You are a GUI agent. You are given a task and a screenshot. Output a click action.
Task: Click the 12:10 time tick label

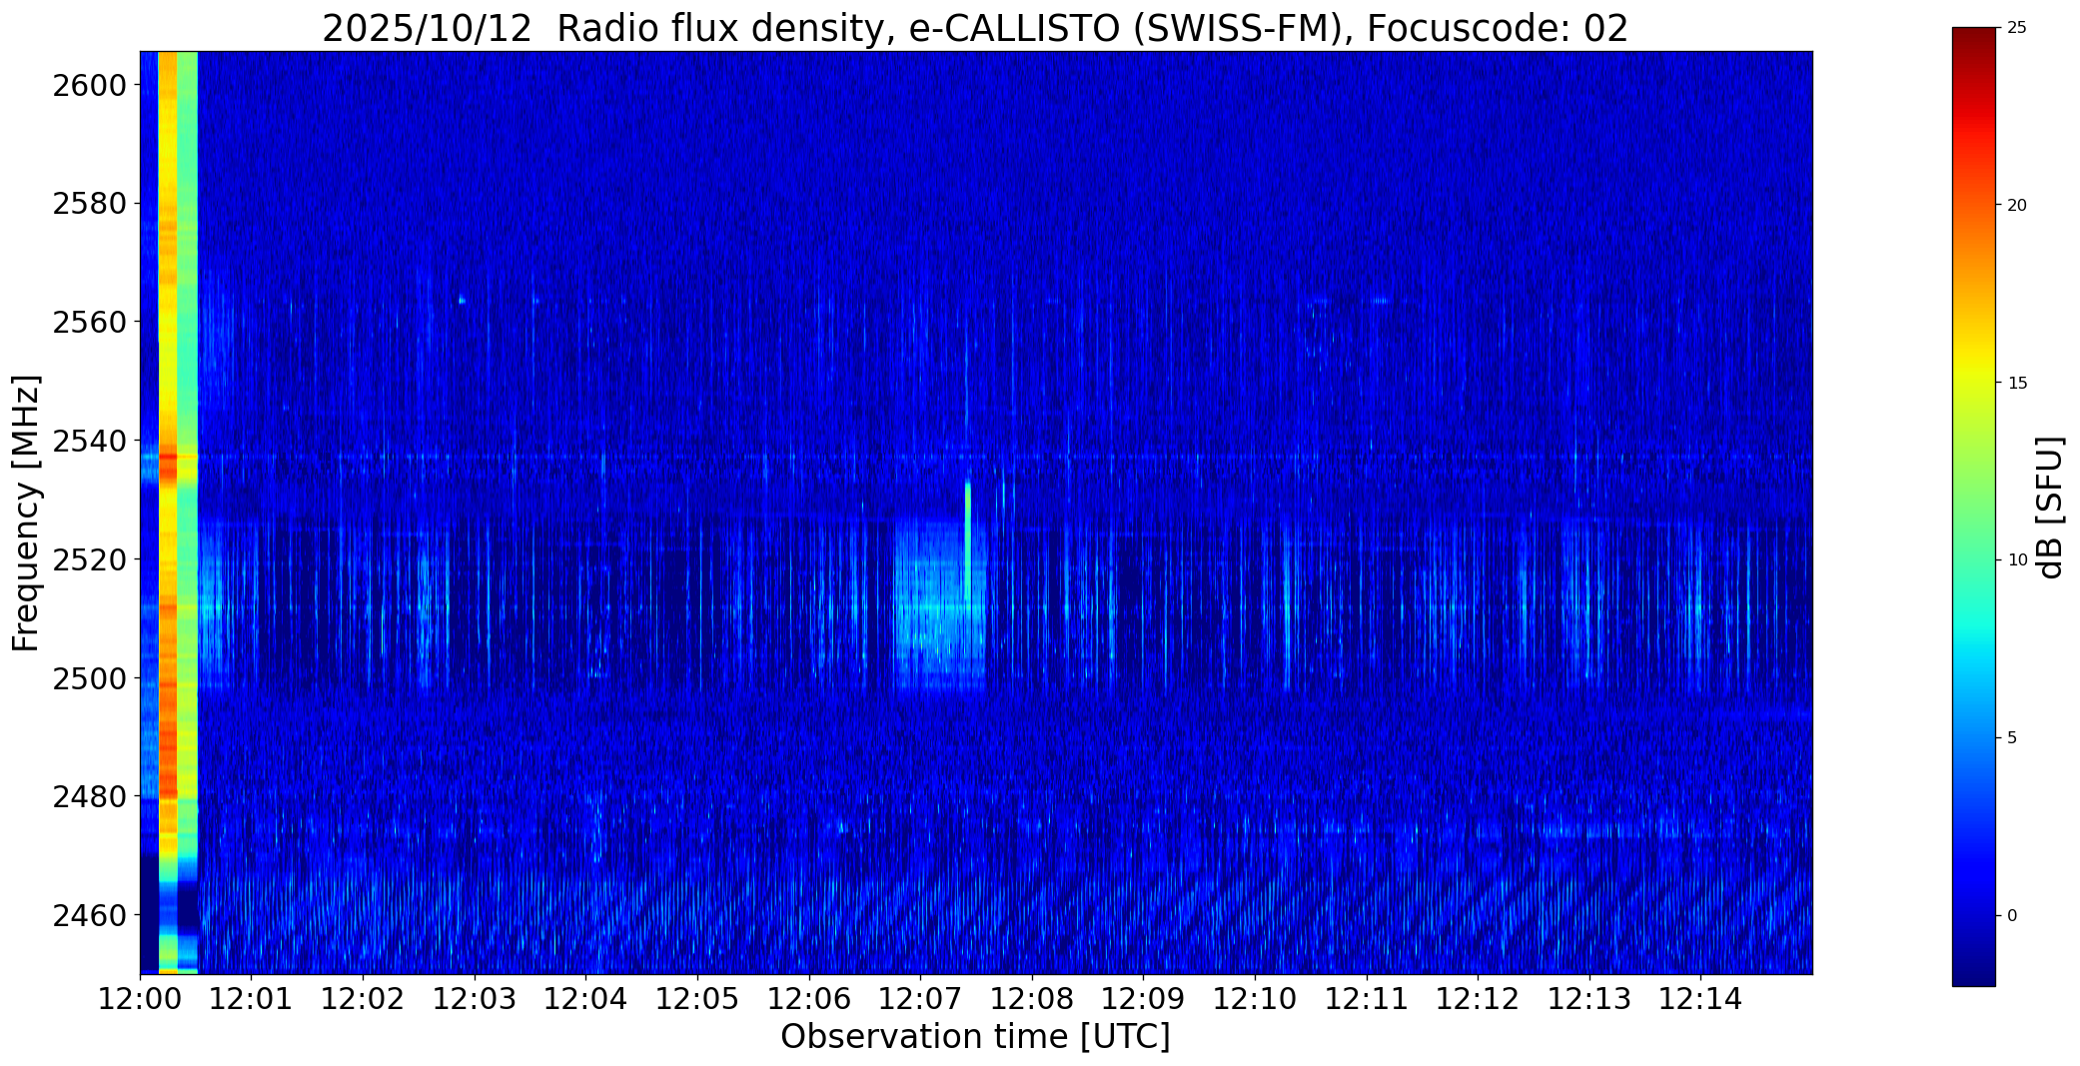point(1255,998)
